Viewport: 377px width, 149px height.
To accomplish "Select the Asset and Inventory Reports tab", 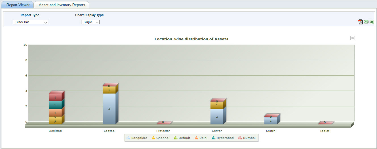I will (x=62, y=5).
